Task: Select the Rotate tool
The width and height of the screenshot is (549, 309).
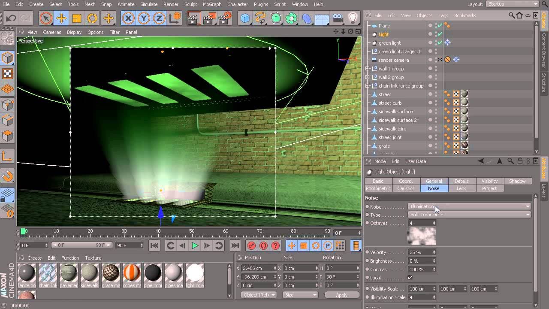Action: click(x=92, y=18)
